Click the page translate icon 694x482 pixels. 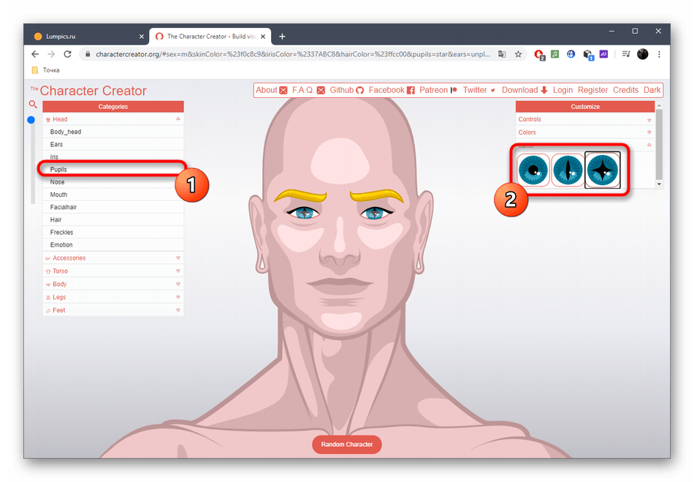[502, 54]
